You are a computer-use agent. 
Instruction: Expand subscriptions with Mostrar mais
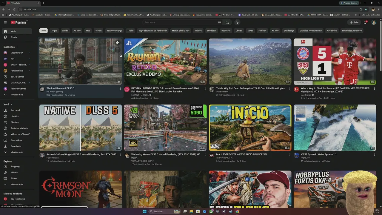(x=17, y=95)
